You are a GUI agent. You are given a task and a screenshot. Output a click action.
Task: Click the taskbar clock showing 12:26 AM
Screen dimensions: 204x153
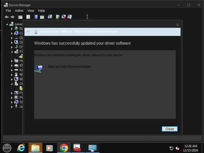190,148
